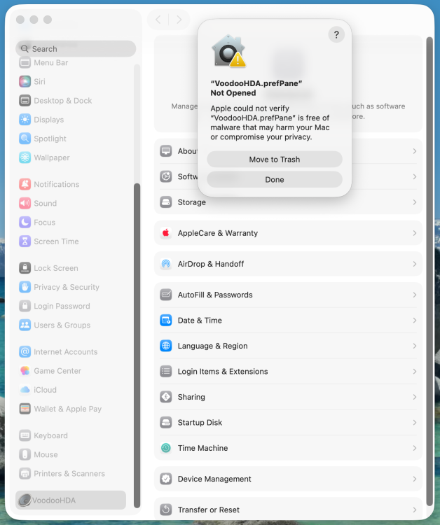Open the Device Management row
Screen dimensions: 440x525
coord(288,479)
